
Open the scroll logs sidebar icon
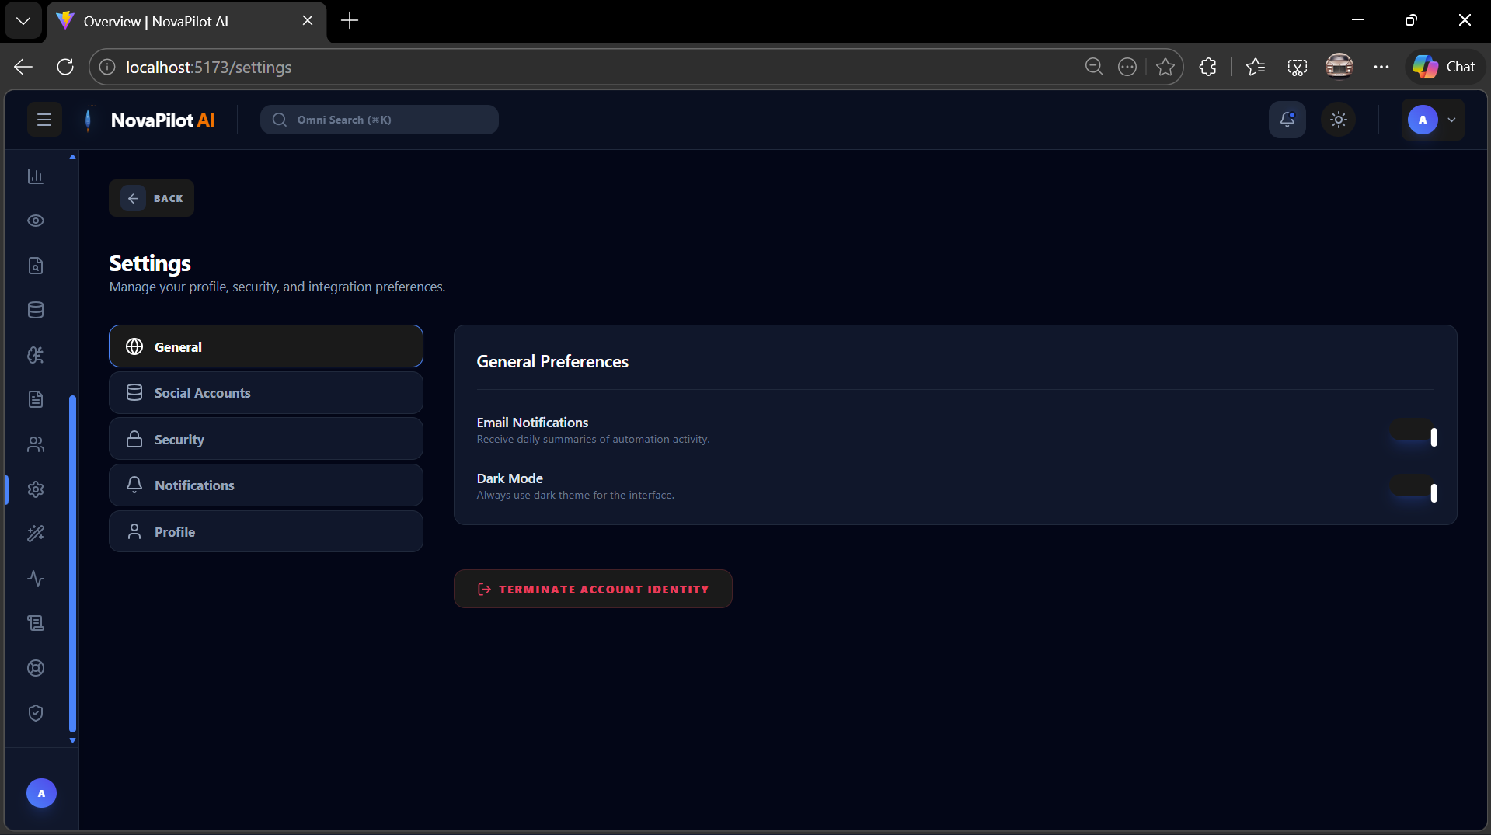pos(36,623)
